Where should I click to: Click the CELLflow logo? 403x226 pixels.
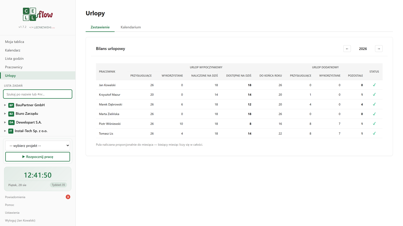(x=38, y=14)
